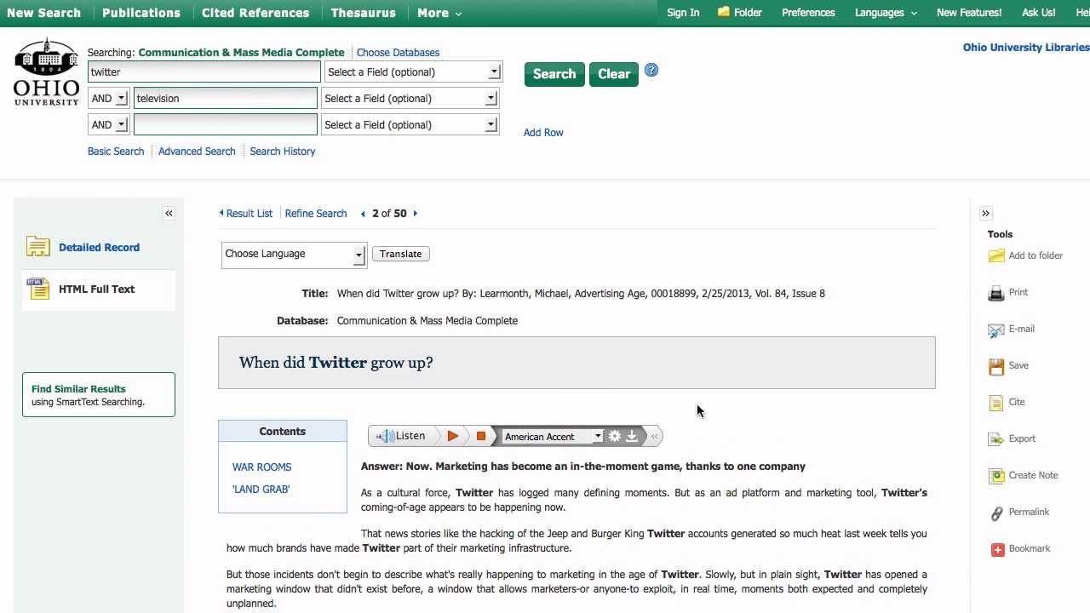This screenshot has height=613, width=1090.
Task: Open the Search History link
Action: click(283, 152)
